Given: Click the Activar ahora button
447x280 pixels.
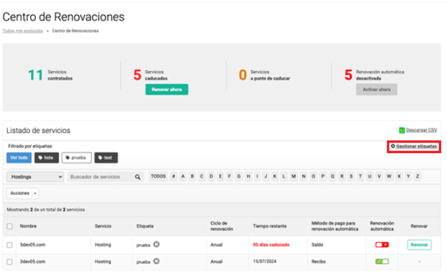Looking at the screenshot, I should tap(377, 90).
